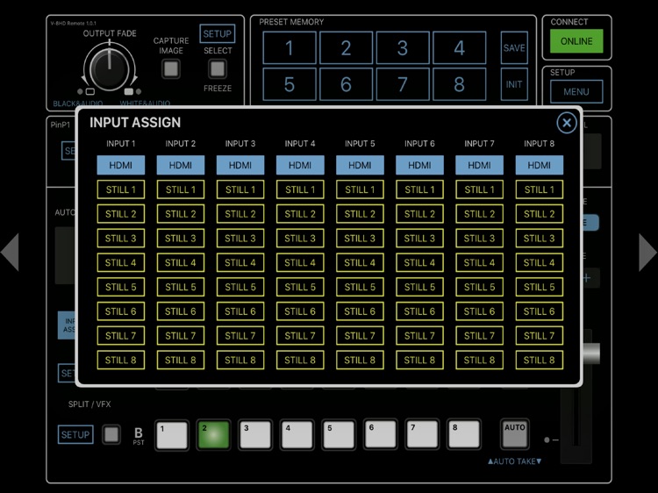Select preset bus B channel 3
Image resolution: width=658 pixels, height=493 pixels.
255,435
